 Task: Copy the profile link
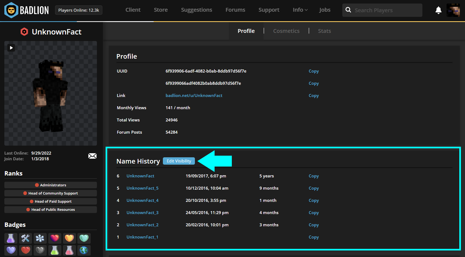click(x=314, y=96)
